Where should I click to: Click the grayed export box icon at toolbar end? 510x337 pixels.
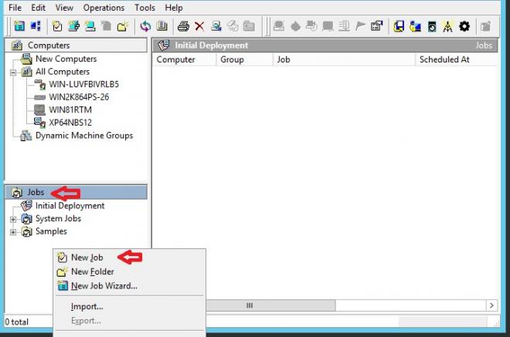tap(486, 26)
